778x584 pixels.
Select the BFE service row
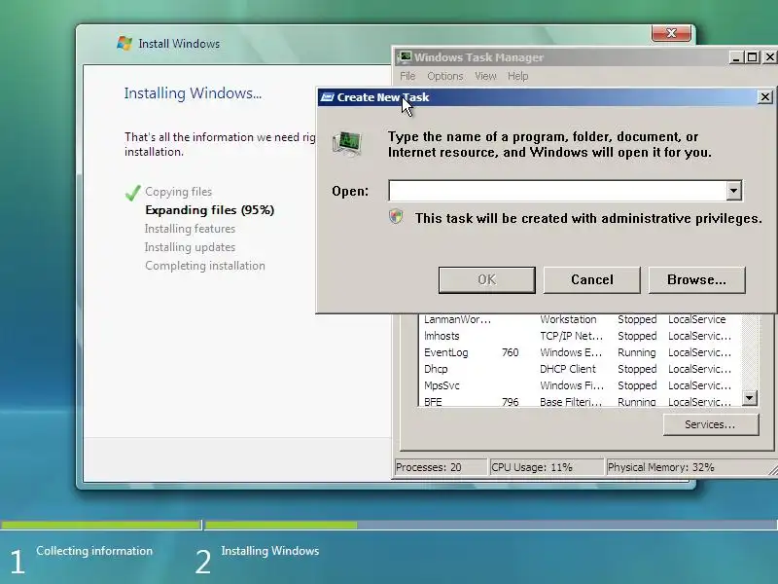point(580,401)
